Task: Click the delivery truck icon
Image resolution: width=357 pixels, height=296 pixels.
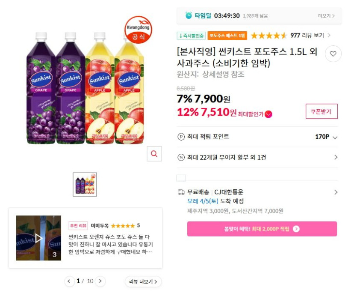Action: [181, 192]
